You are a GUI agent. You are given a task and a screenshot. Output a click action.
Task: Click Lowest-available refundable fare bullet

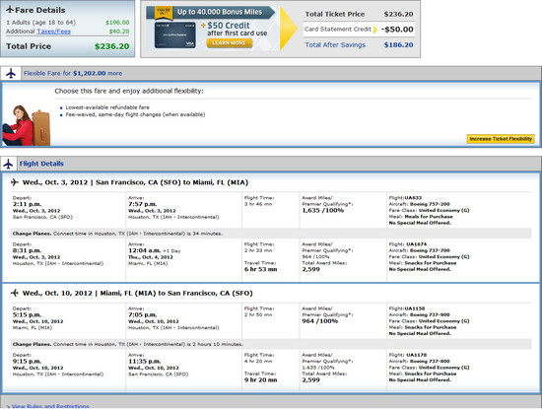tap(107, 107)
